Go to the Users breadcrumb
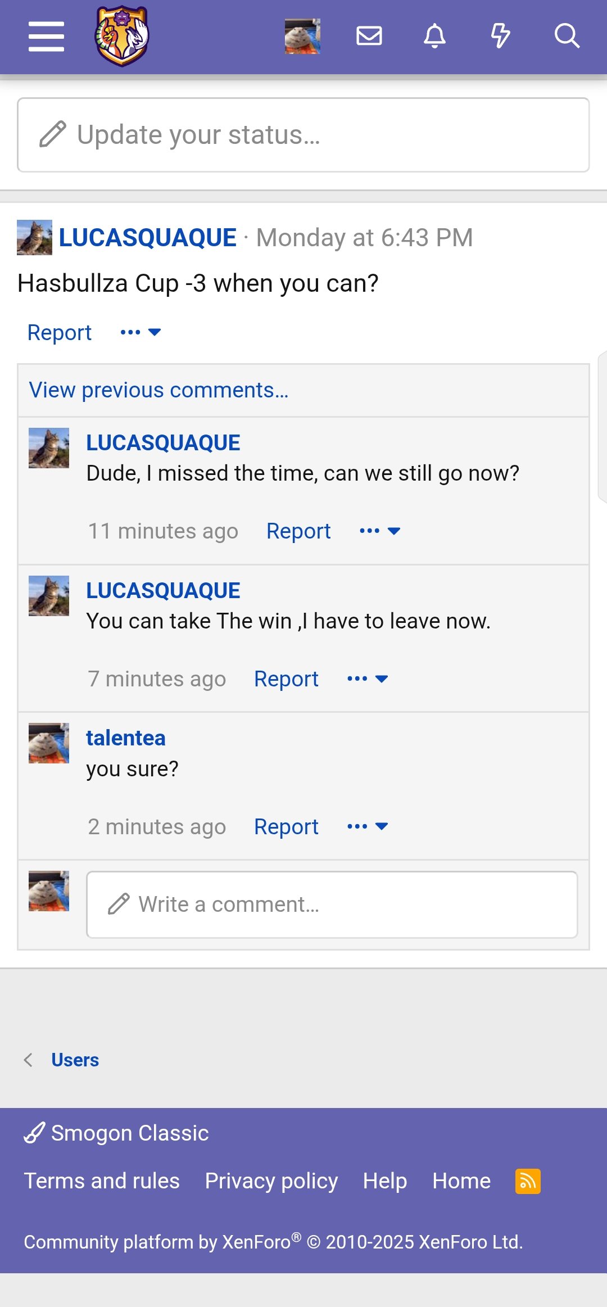Screen dimensions: 607x1307 75,1060
